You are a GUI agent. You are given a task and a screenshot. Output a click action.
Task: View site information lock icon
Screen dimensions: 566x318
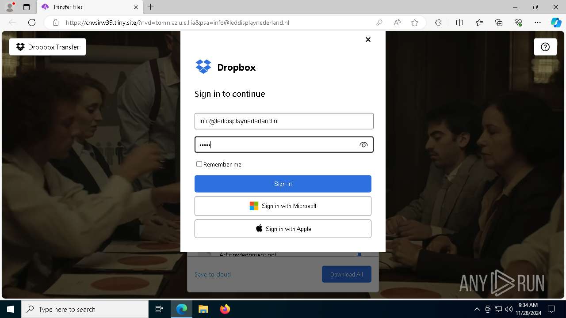56,23
